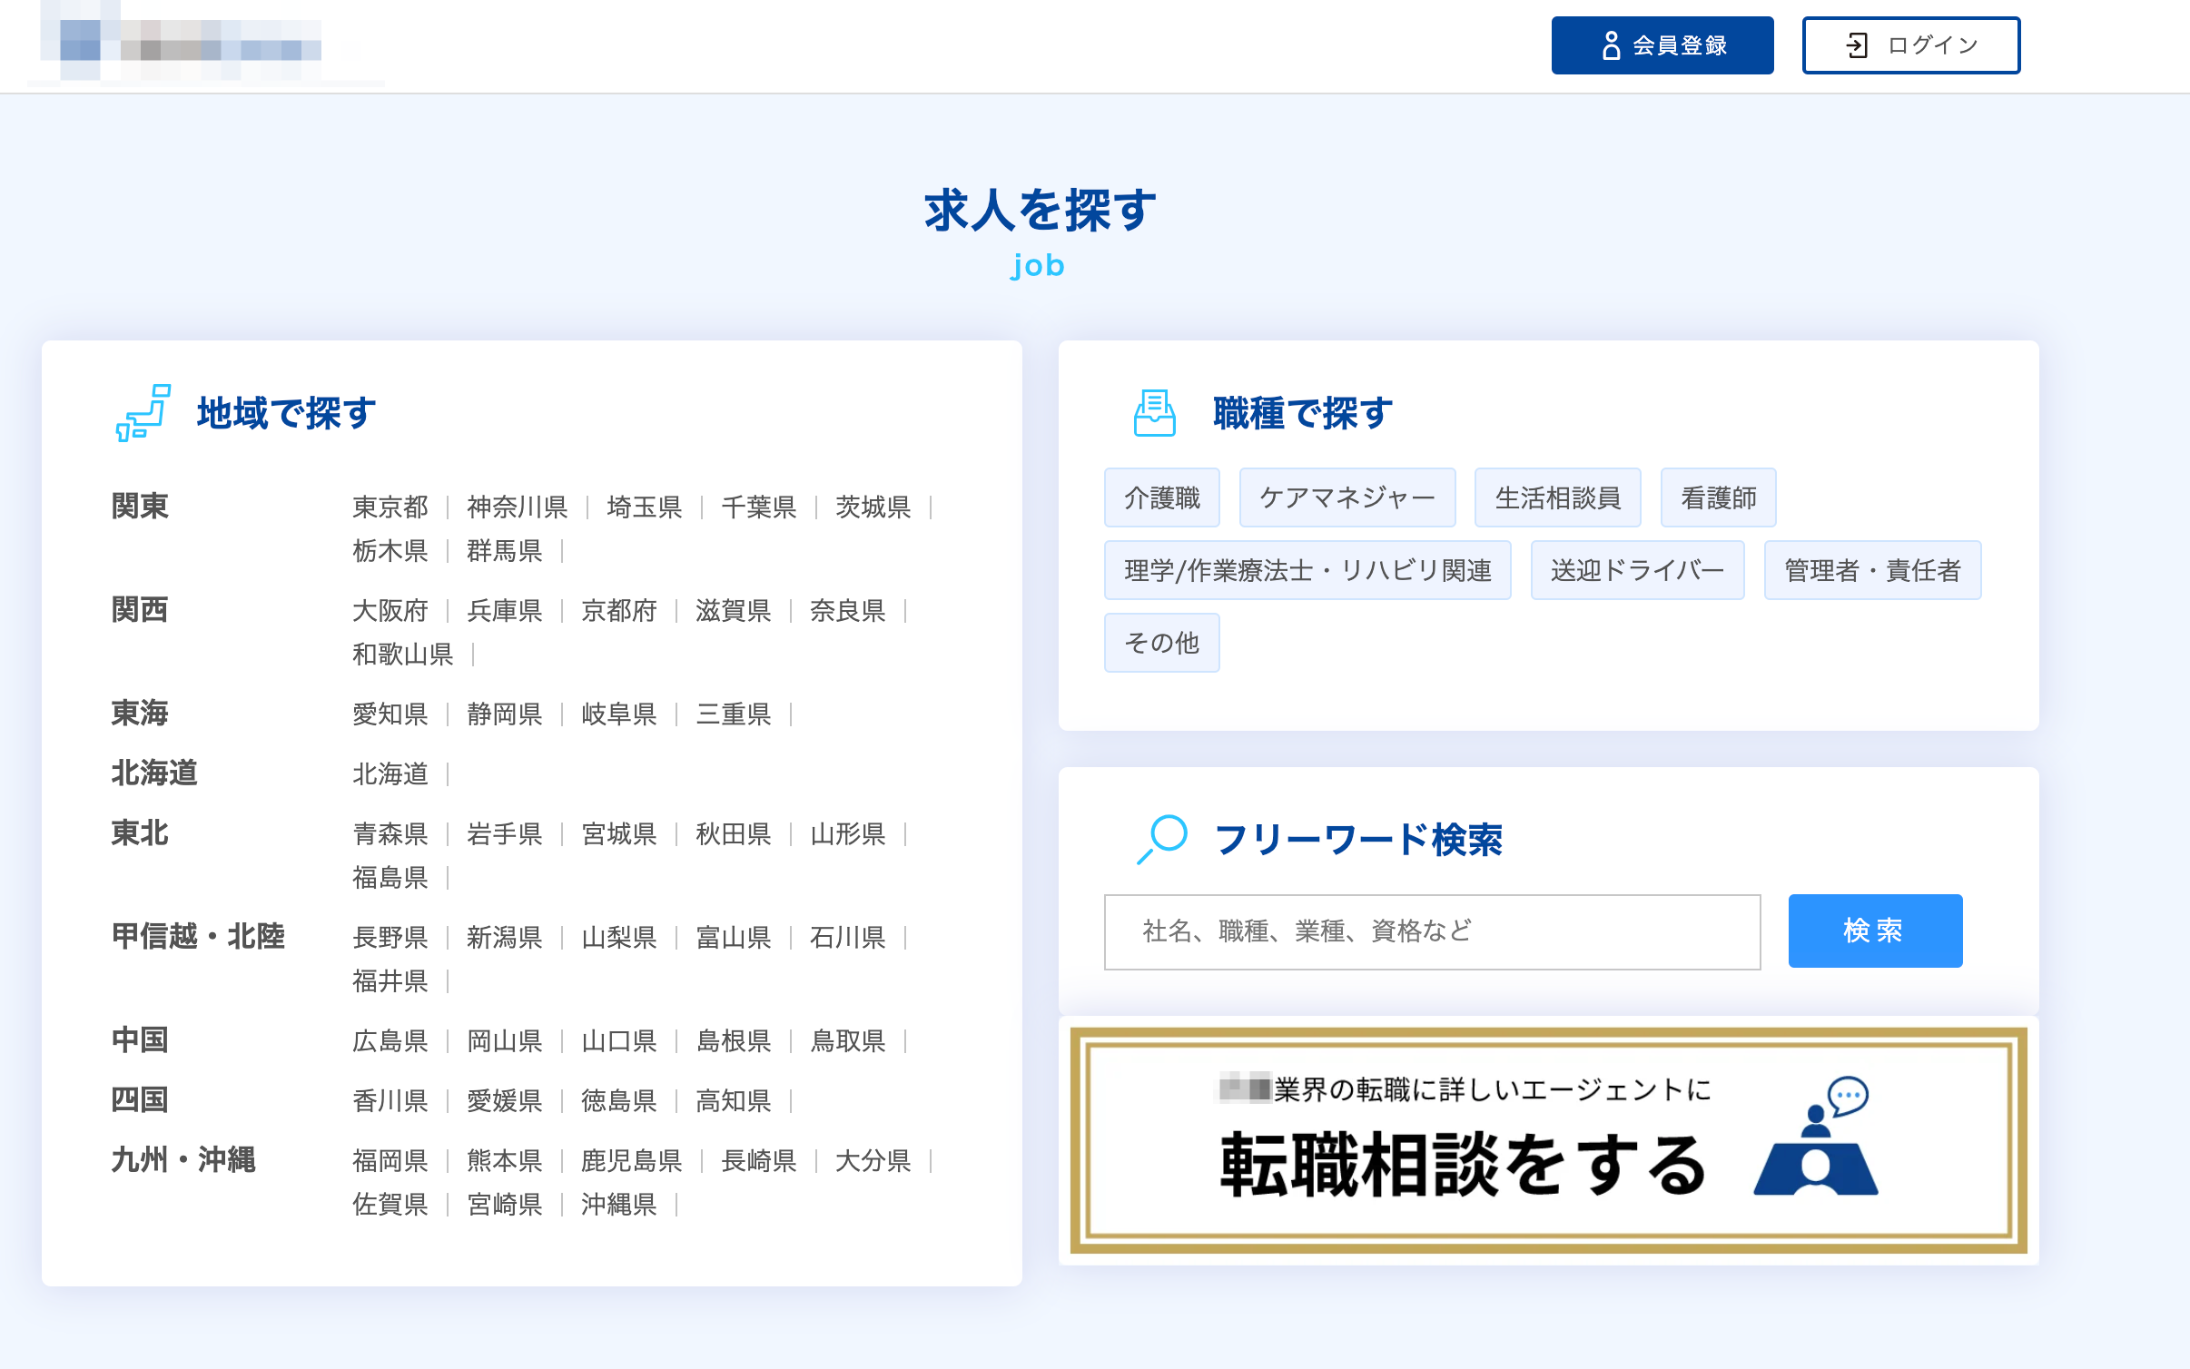Select the ケアマネジャー job type tag
2190x1369 pixels.
click(x=1347, y=497)
